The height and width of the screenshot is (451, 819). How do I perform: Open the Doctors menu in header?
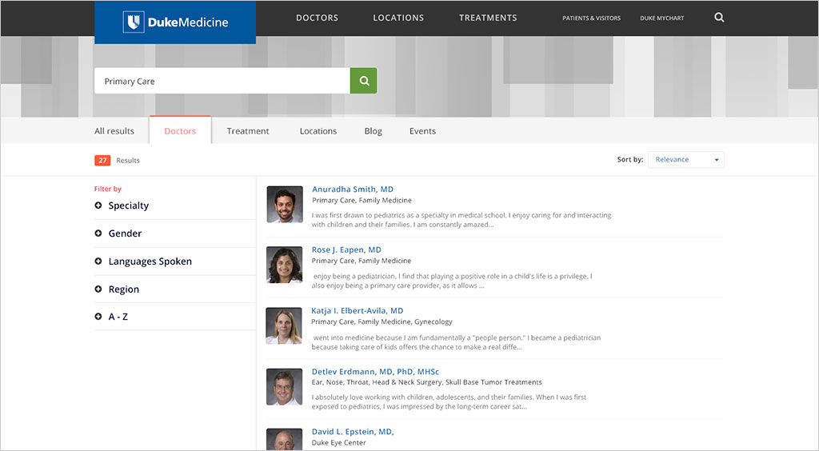[x=317, y=18]
